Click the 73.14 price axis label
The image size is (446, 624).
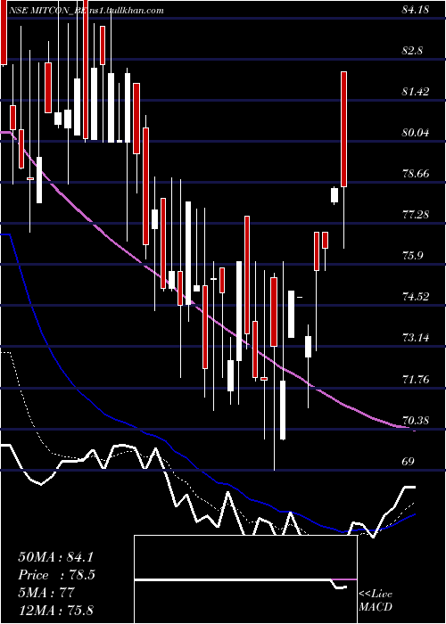(x=416, y=338)
